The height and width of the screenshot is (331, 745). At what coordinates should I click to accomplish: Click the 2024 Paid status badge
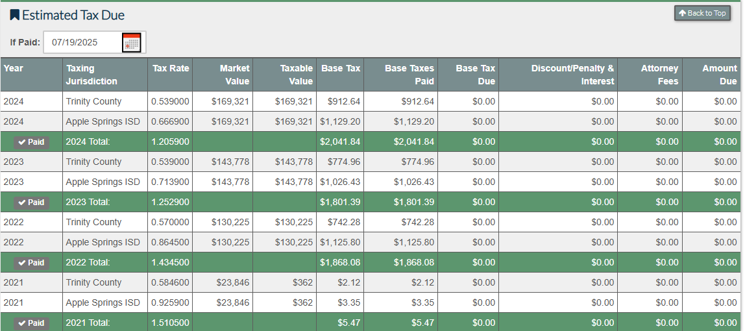tap(31, 142)
